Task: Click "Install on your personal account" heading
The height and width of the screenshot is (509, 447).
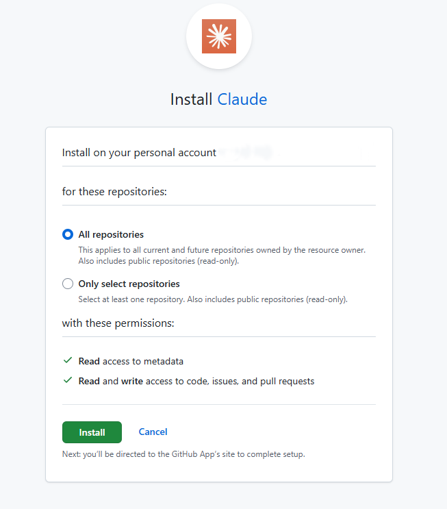Action: pyautogui.click(x=139, y=153)
